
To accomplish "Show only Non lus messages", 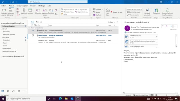I will (x=39, y=22).
